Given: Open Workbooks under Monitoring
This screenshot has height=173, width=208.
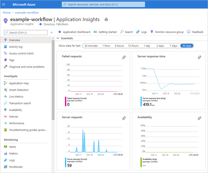Looking at the screenshot, I should (x=16, y=167).
